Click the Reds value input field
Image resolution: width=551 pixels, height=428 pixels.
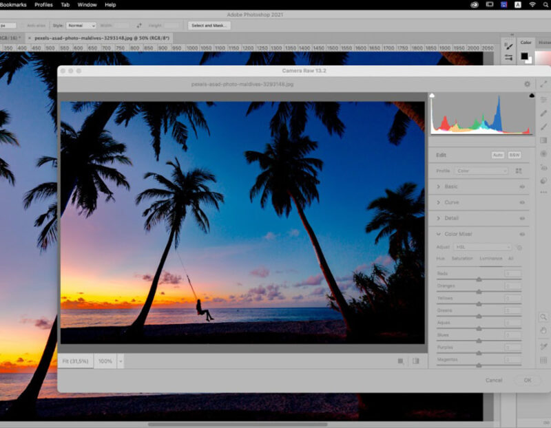point(512,274)
